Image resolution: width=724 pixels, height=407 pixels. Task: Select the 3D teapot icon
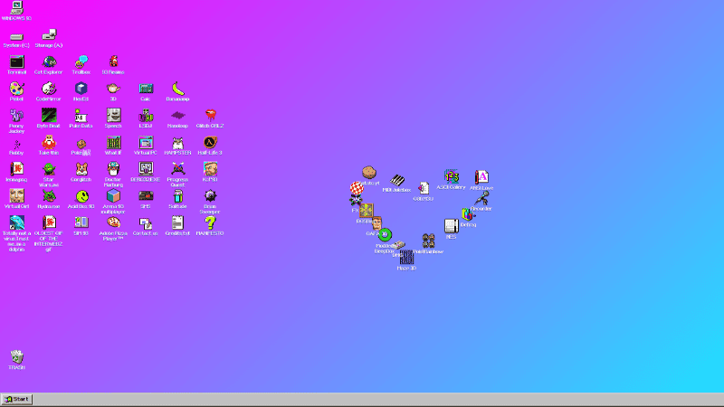(113, 89)
